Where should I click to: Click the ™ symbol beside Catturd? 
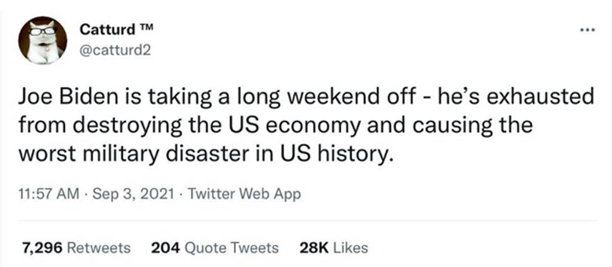pos(145,28)
